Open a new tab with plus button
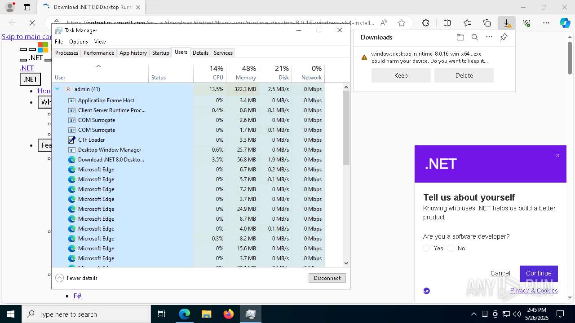 (x=153, y=7)
